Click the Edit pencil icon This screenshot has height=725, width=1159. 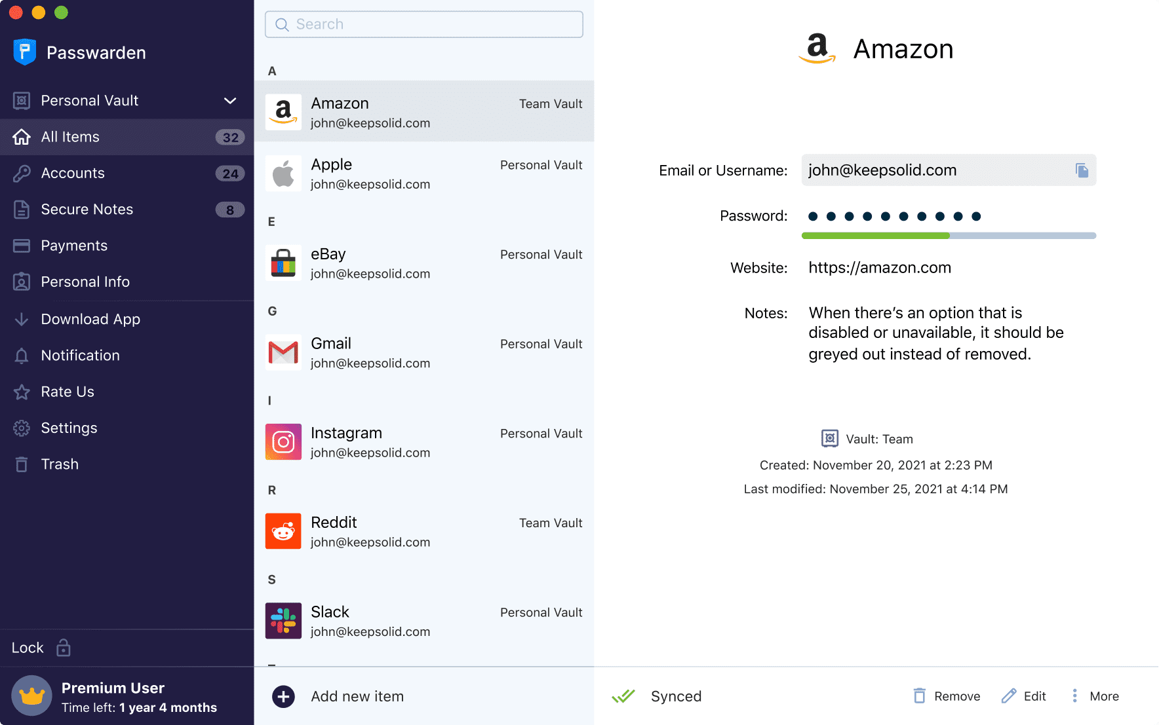pyautogui.click(x=1009, y=696)
